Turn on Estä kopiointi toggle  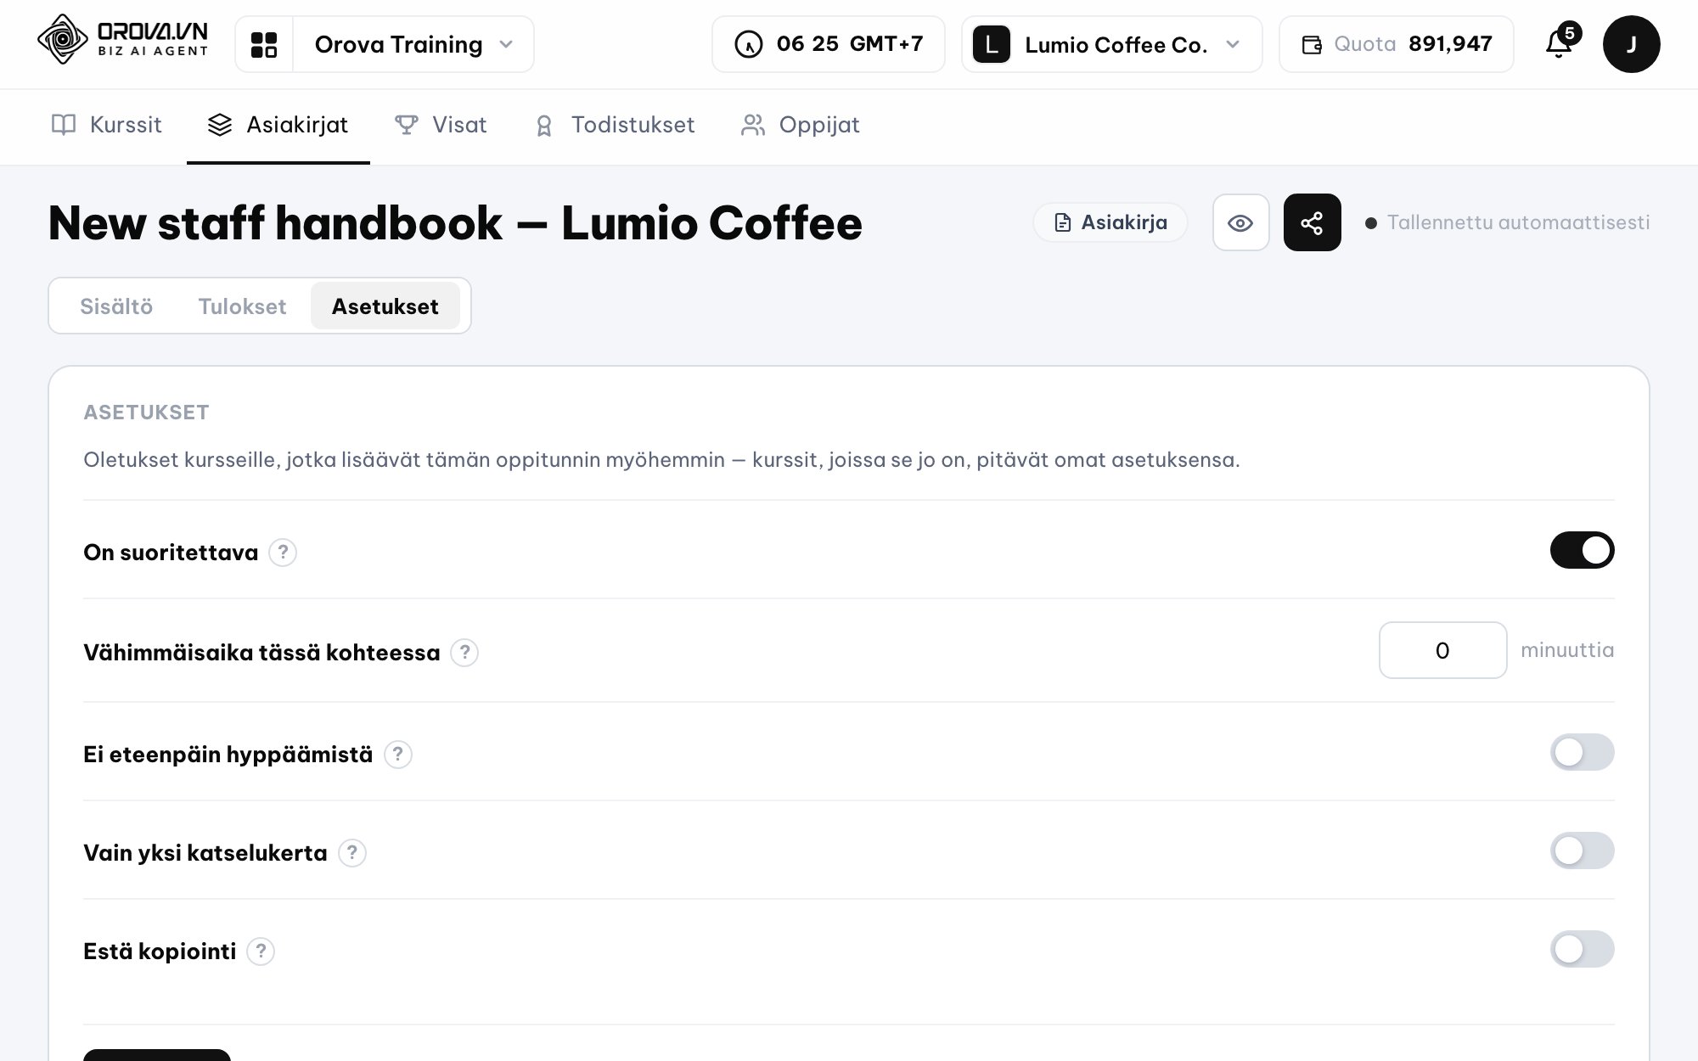(1582, 949)
